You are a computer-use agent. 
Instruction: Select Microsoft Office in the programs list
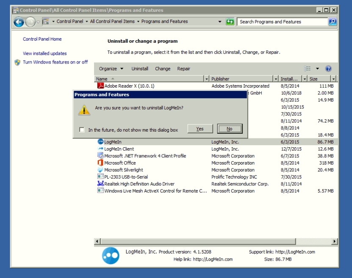(120, 163)
